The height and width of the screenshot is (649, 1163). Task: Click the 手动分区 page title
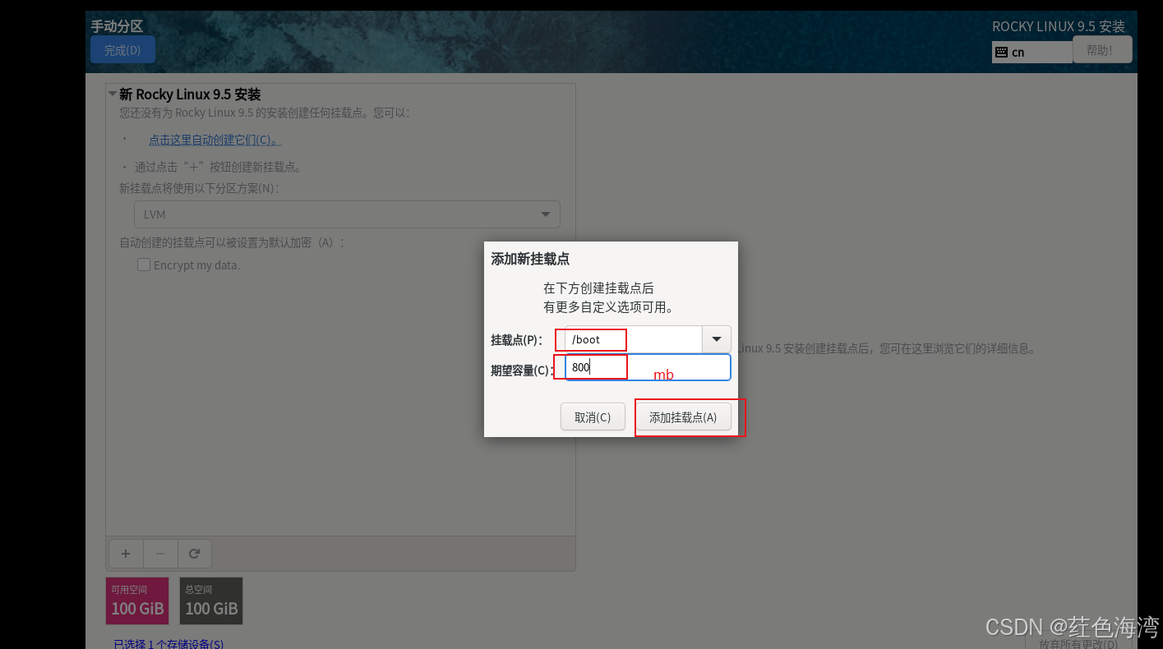tap(117, 26)
